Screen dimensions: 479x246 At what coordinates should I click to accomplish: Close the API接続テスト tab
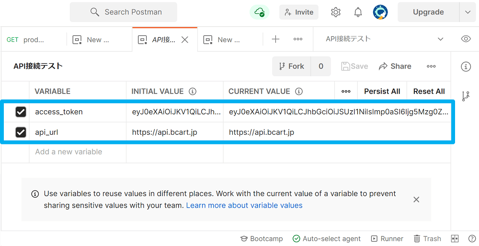185,39
